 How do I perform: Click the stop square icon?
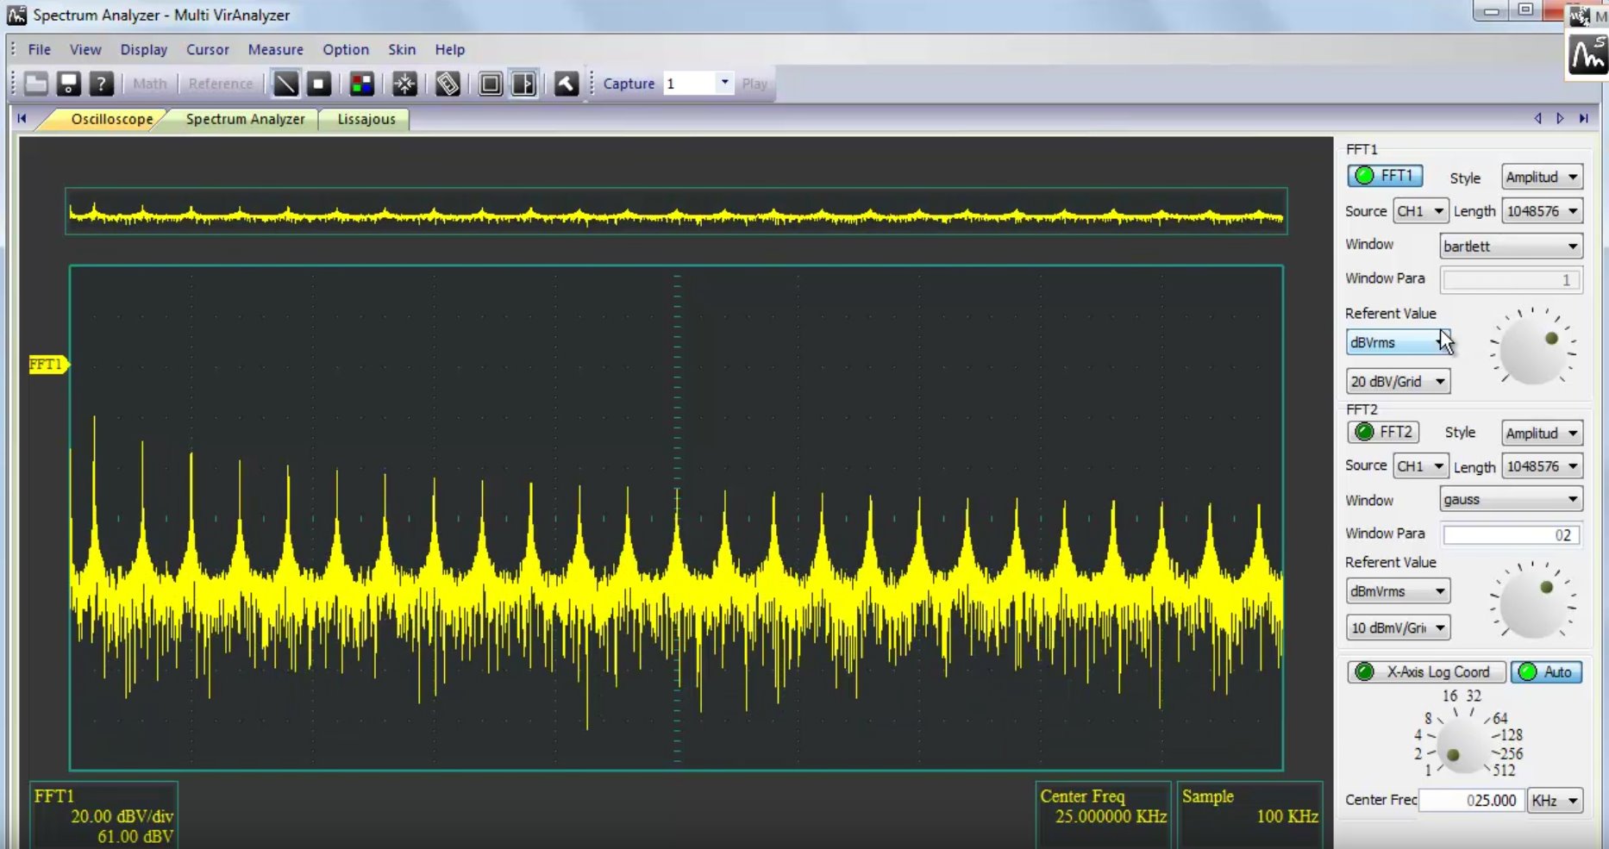click(x=319, y=84)
